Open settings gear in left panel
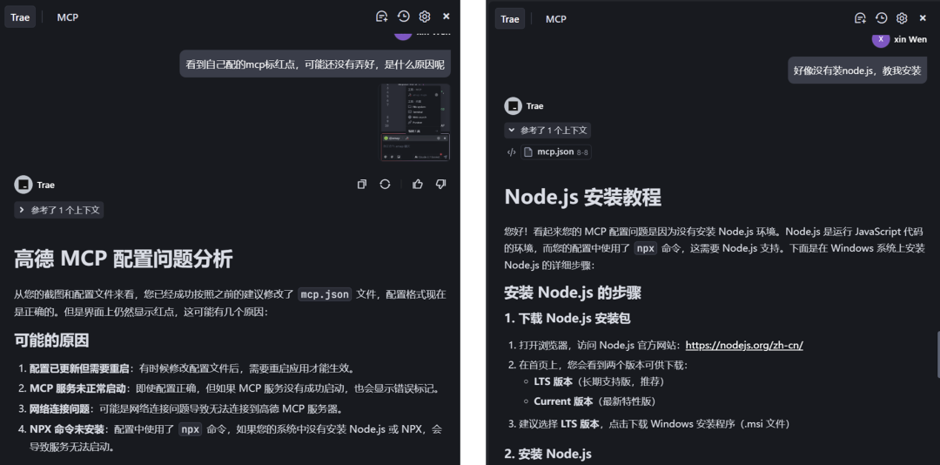The height and width of the screenshot is (465, 940). 425,17
